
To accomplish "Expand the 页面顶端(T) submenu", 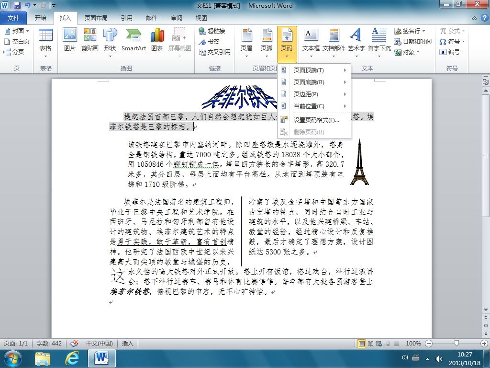I will [314, 70].
